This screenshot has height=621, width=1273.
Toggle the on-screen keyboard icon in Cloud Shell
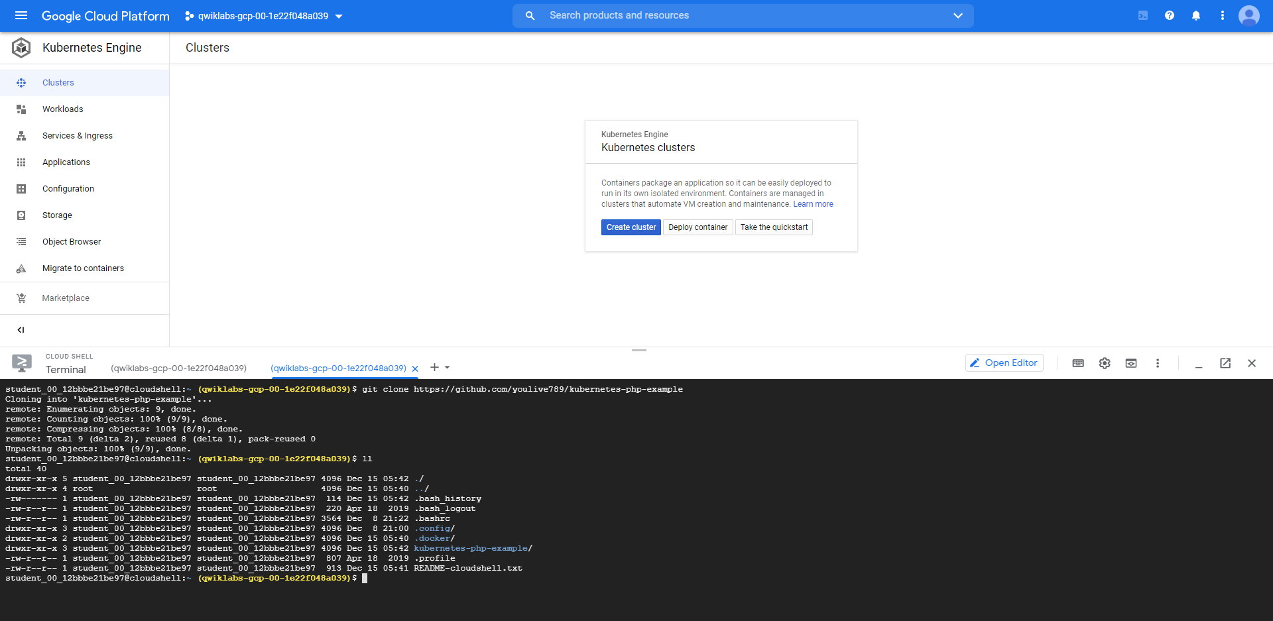coord(1078,363)
